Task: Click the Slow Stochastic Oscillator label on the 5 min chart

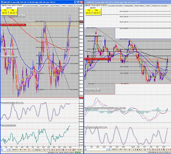Action: point(12,102)
